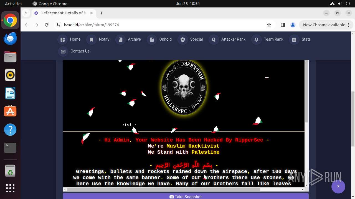This screenshot has width=355, height=199.
Task: Bookmark this page with the star
Action: coord(269,25)
